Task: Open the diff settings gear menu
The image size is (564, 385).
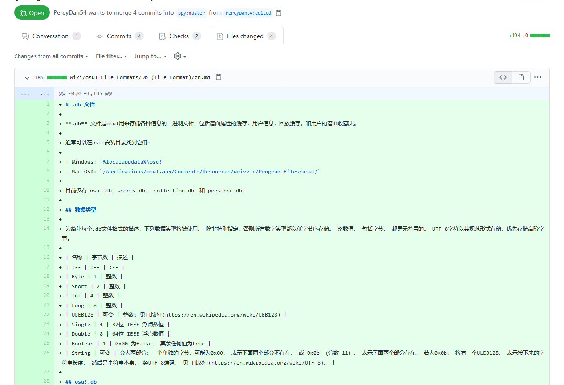Action: pos(180,56)
